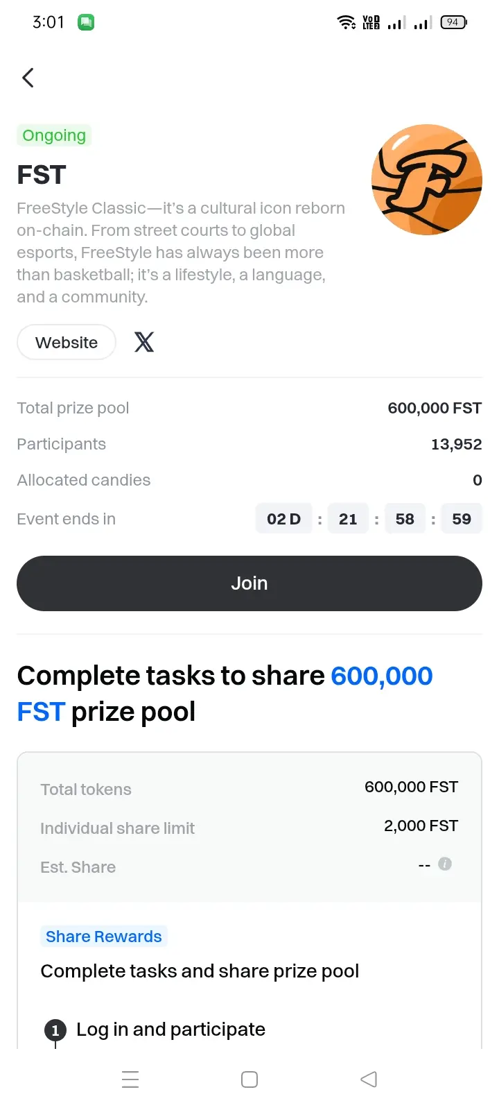Viewport: 499px width, 1110px height.
Task: Tap the FST basketball logo
Action: coord(427,180)
